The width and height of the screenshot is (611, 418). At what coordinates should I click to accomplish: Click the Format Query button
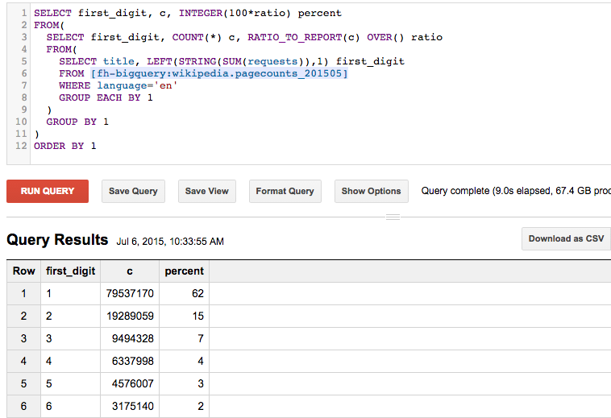pyautogui.click(x=285, y=191)
